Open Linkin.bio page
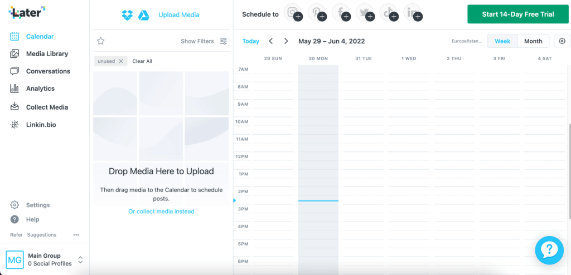This screenshot has width=571, height=275. tap(41, 125)
